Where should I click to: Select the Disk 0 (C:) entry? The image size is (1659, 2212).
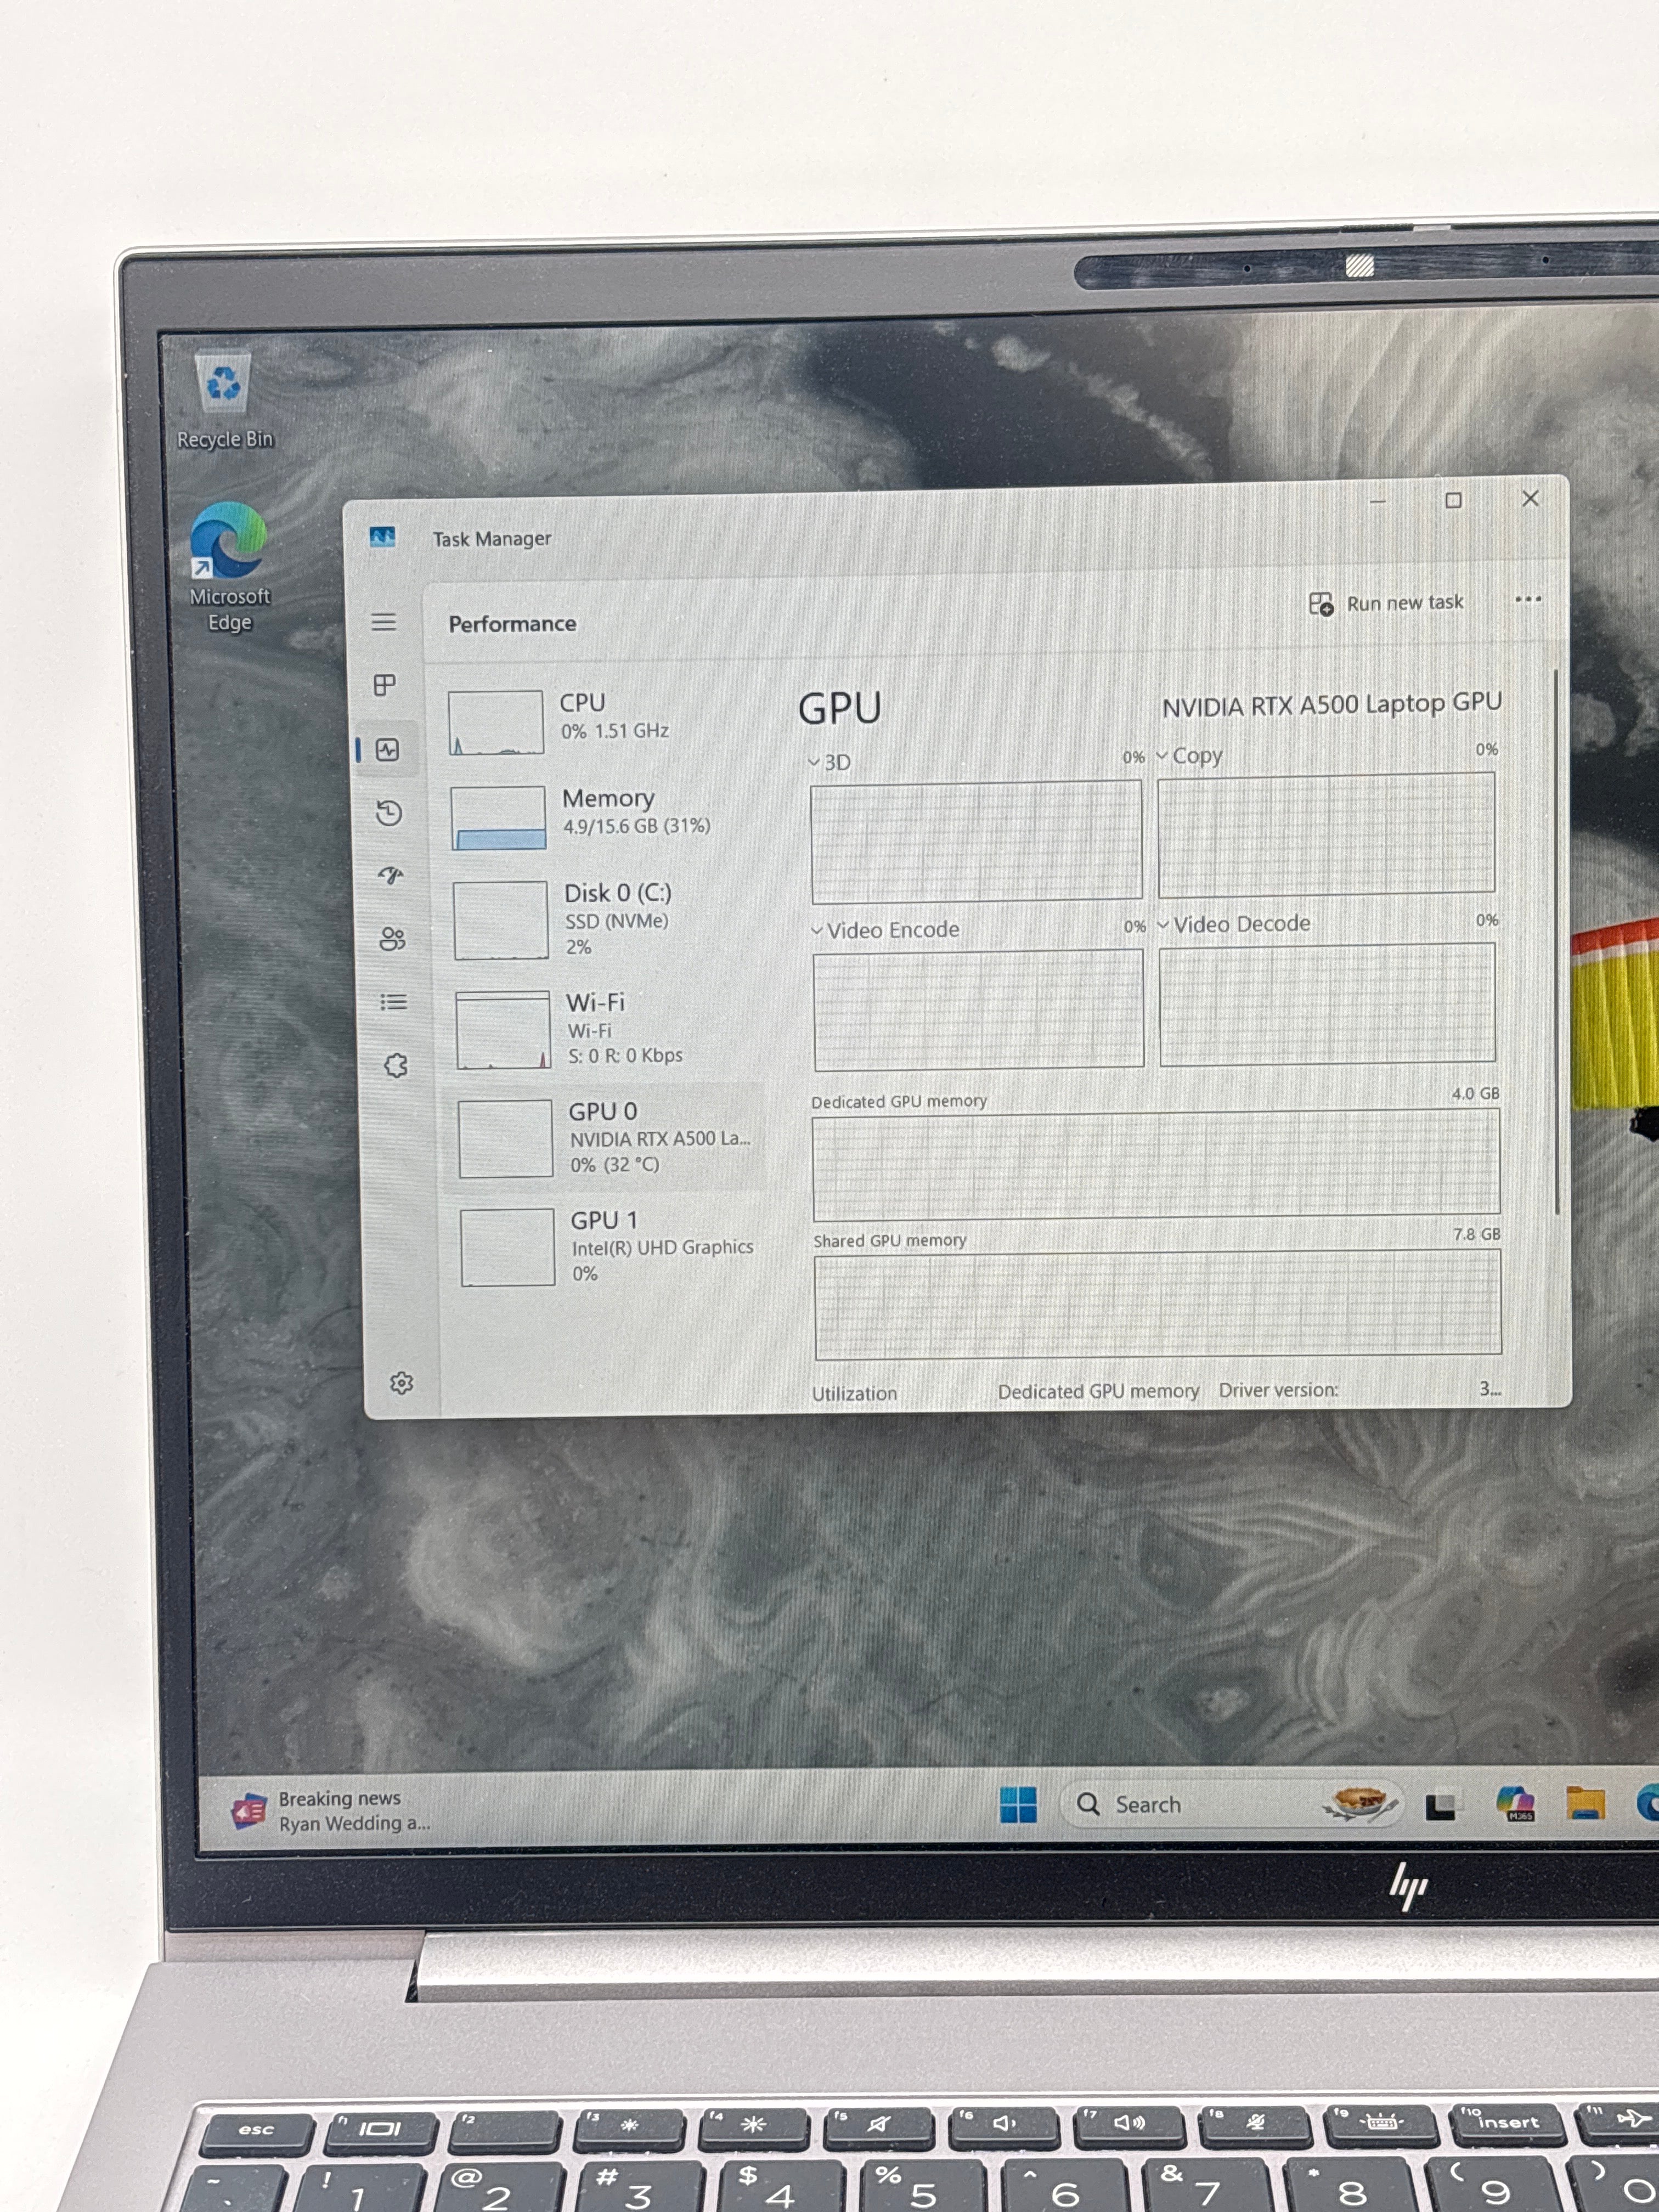point(604,919)
